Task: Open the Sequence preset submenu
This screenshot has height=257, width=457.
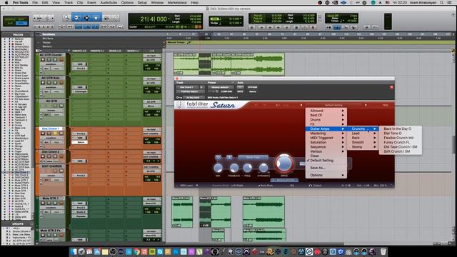Action: pos(326,147)
